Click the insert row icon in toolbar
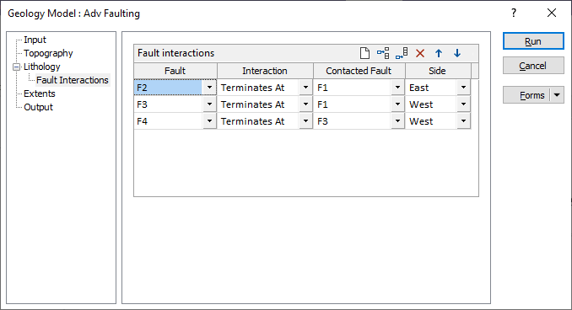Screen dimensions: 572x310 click(383, 53)
